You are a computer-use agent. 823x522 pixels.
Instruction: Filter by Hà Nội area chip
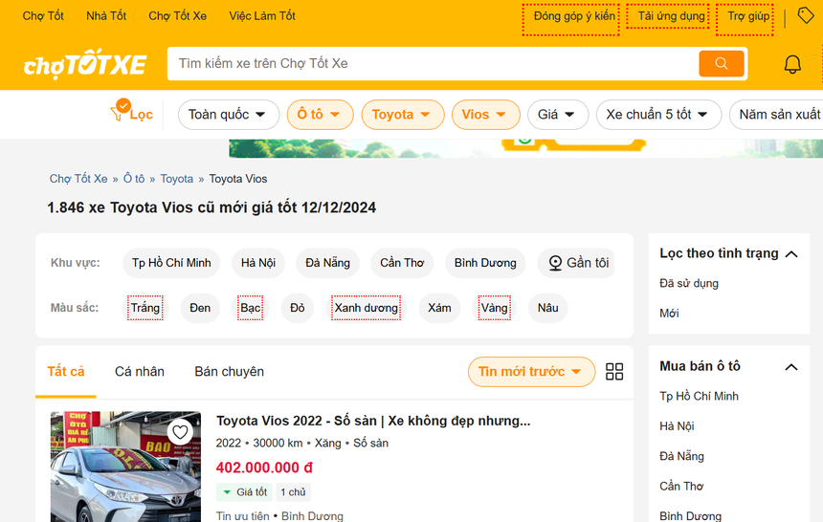[258, 263]
